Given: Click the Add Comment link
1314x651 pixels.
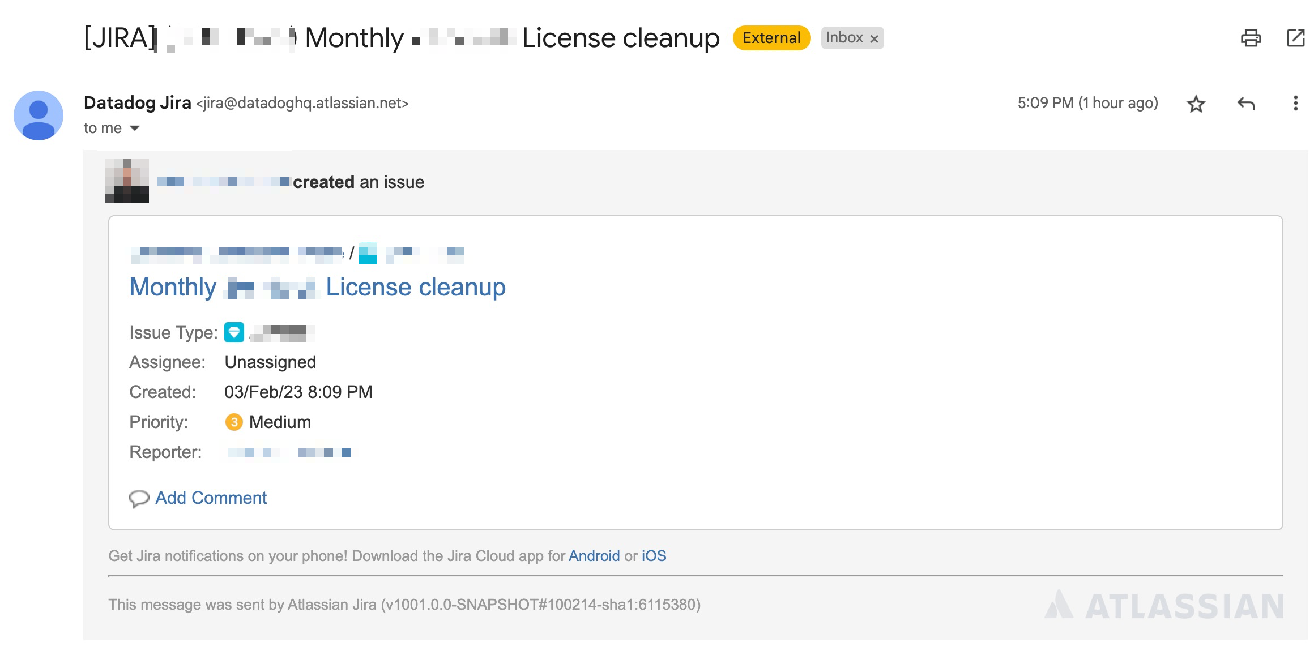Looking at the screenshot, I should [x=211, y=498].
